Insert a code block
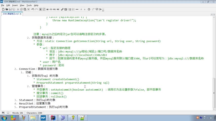216x121 pixels. 51,9
